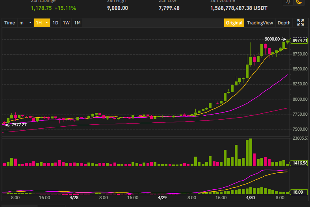Screen dimensions: 310x207
Task: Click the 1,178.75 change amount
Action: coord(41,8)
